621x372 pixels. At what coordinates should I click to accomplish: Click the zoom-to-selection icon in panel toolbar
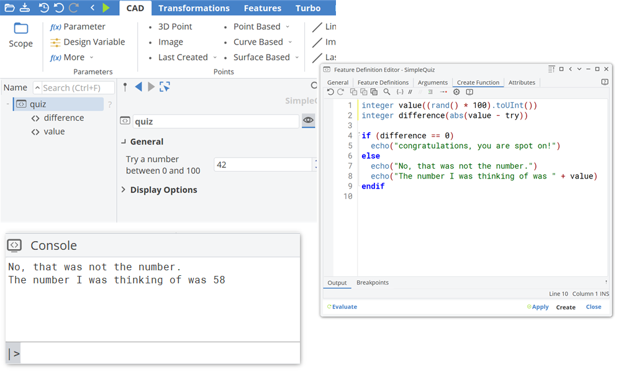pos(165,87)
